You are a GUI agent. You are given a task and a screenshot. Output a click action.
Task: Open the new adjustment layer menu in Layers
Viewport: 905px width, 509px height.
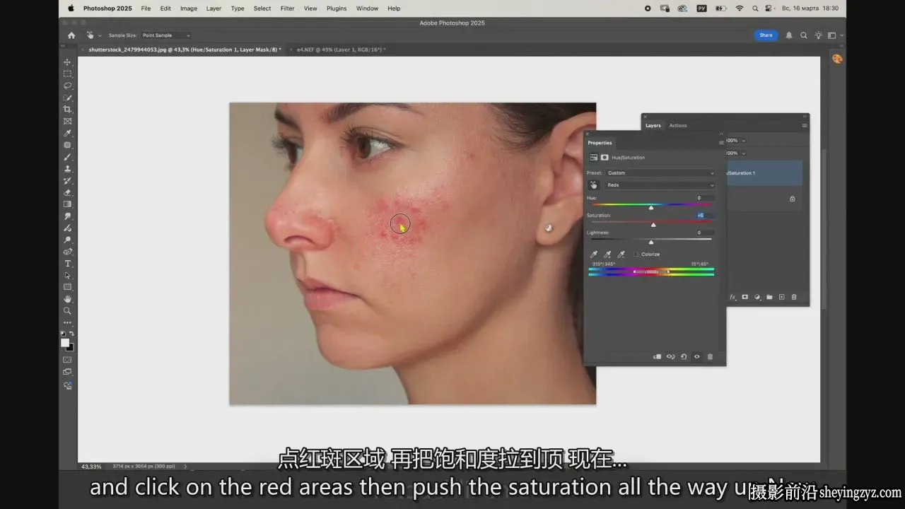757,297
